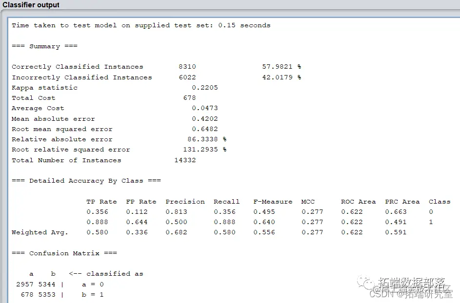Click PRC Area value 0.491

(396, 222)
